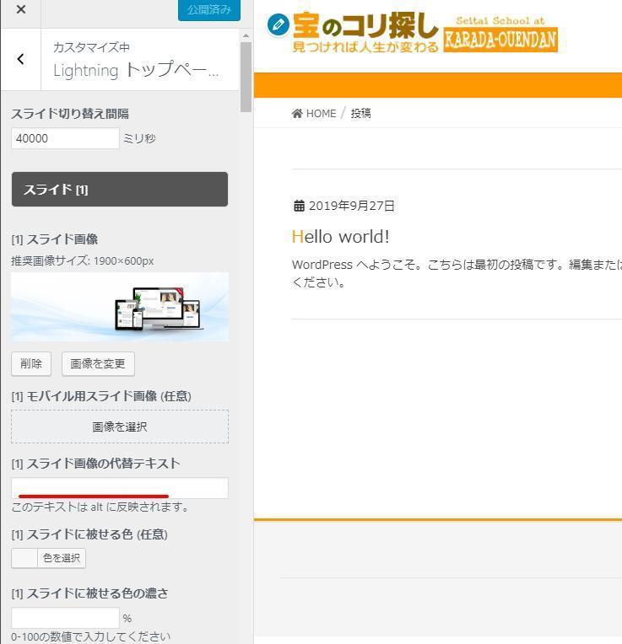
Task: Click 投稿 in the breadcrumb
Action: click(360, 113)
